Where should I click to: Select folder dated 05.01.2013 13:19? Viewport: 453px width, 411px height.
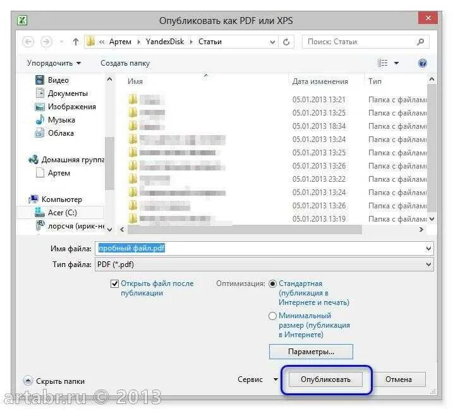[x=277, y=219]
